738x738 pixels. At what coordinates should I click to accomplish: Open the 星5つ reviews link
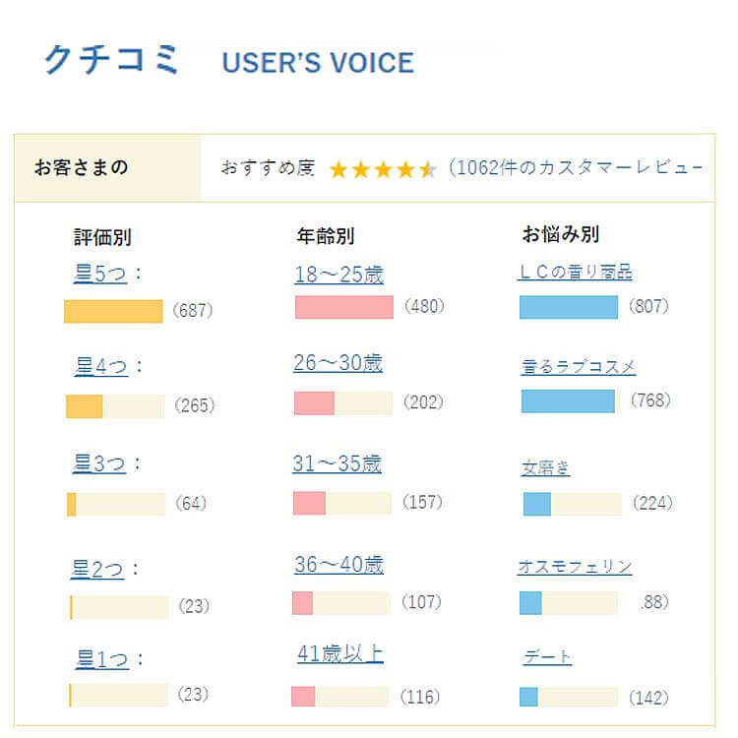100,274
